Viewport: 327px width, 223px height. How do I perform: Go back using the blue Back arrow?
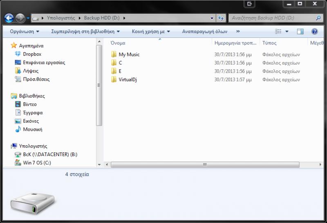(x=9, y=18)
